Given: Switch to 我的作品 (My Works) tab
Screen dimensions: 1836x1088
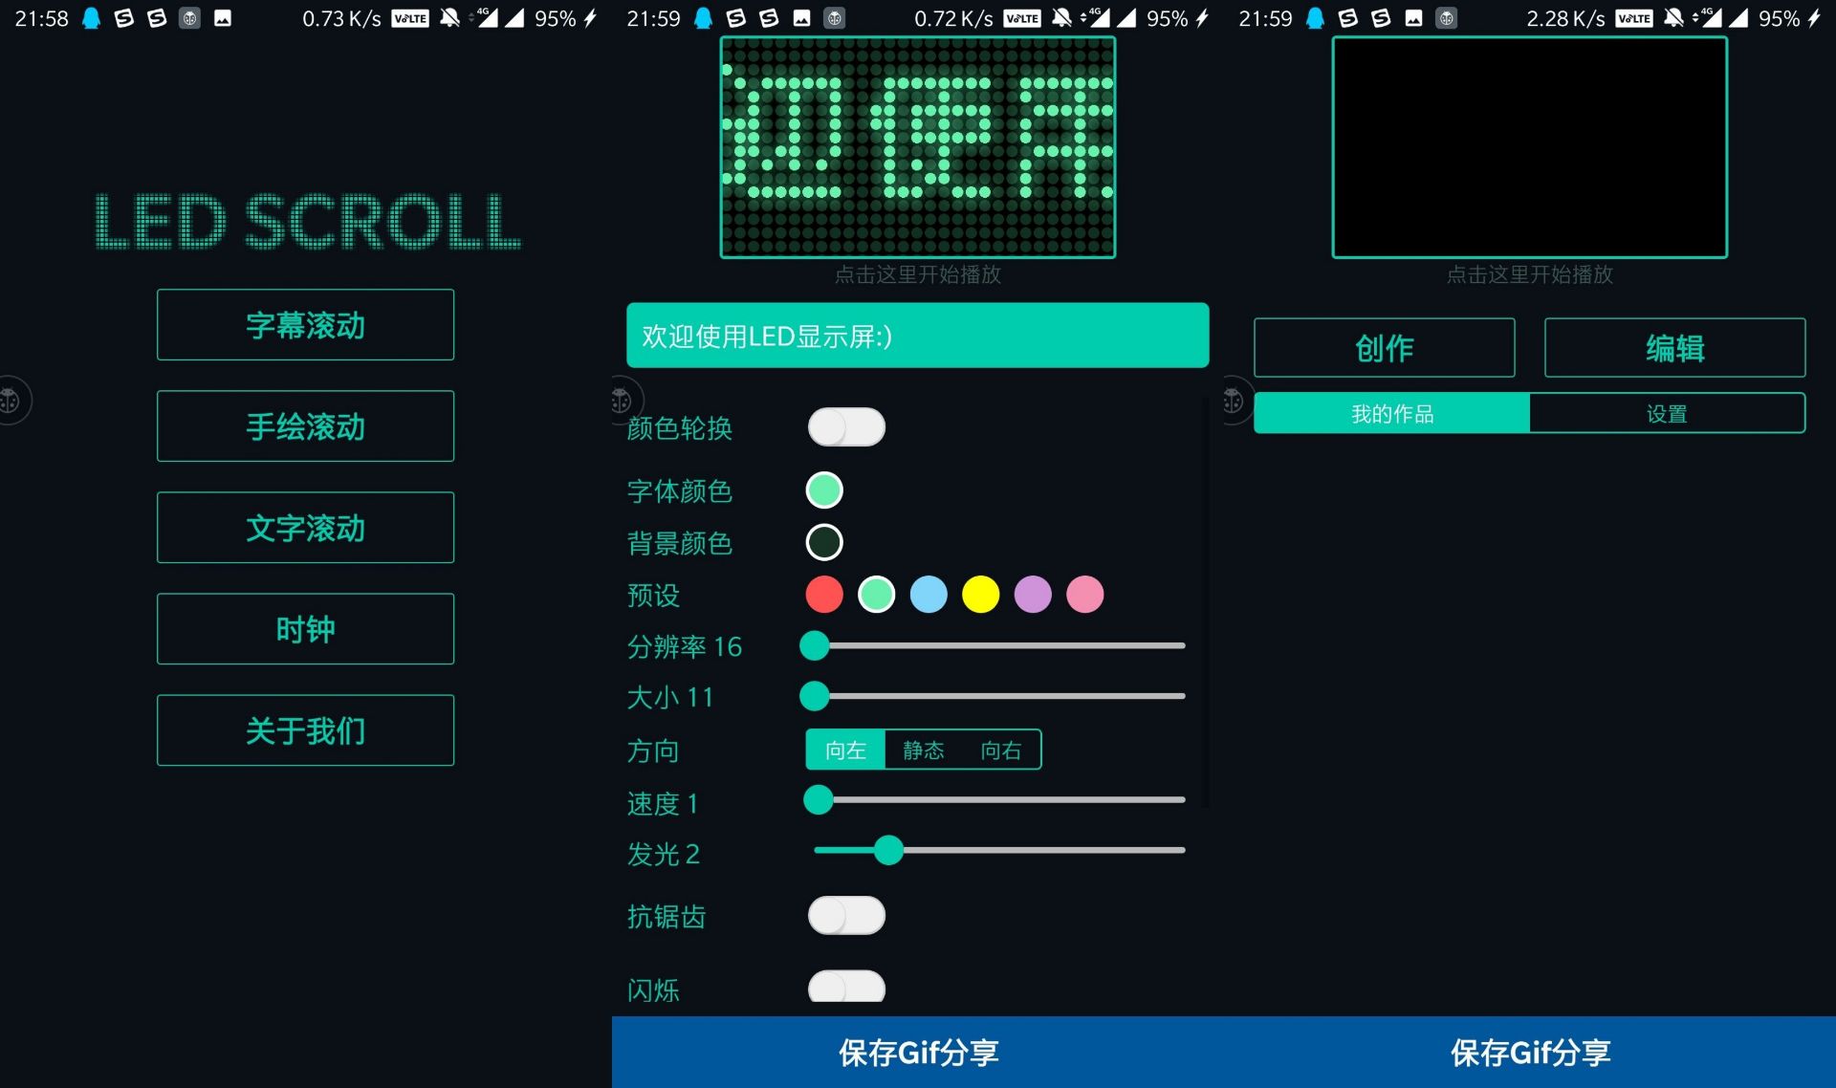Looking at the screenshot, I should click(x=1388, y=413).
